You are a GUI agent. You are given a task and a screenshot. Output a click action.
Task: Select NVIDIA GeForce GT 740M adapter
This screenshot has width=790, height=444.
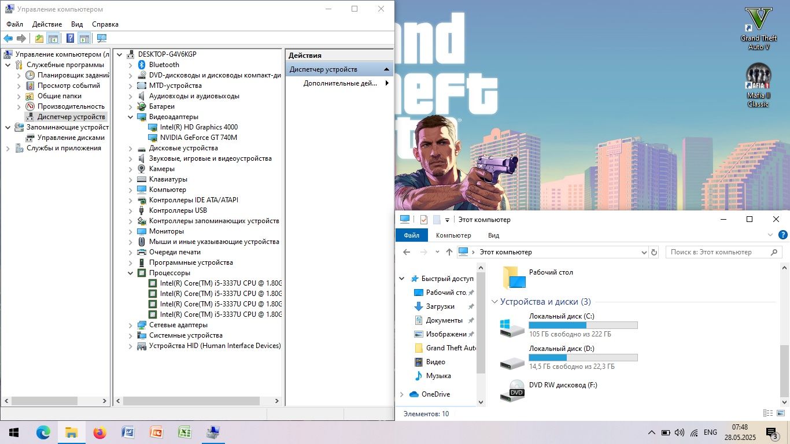198,138
